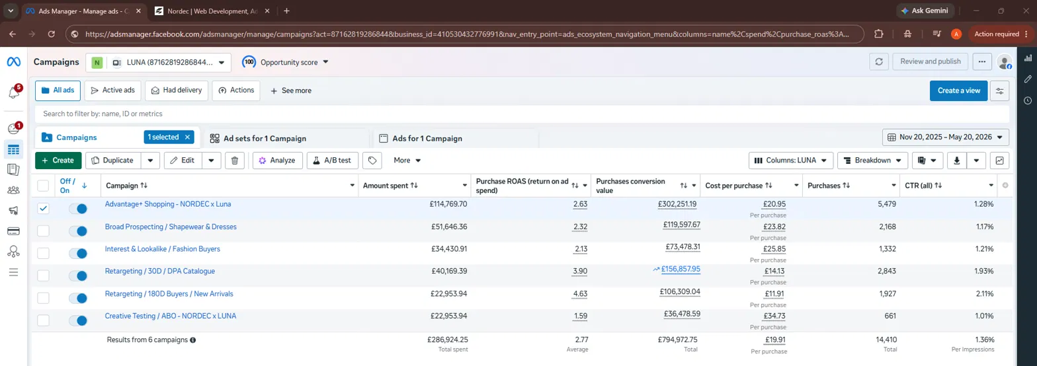Select the Active ads view tab

click(113, 91)
